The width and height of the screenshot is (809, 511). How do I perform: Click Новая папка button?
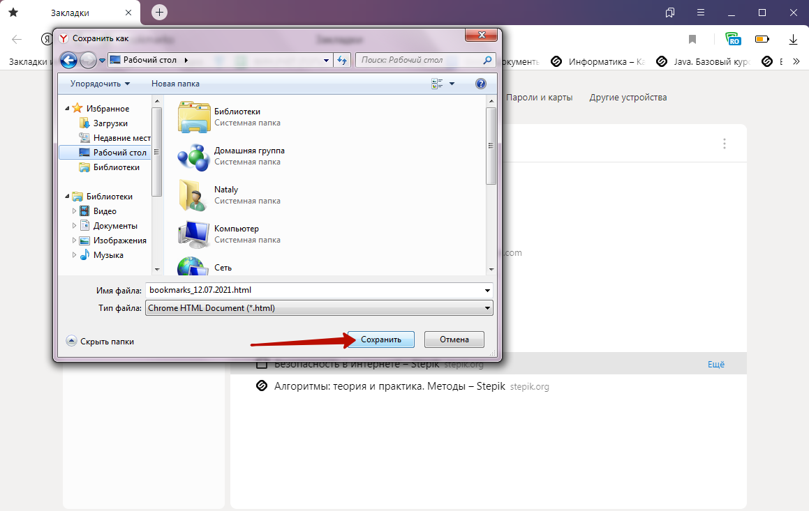175,84
